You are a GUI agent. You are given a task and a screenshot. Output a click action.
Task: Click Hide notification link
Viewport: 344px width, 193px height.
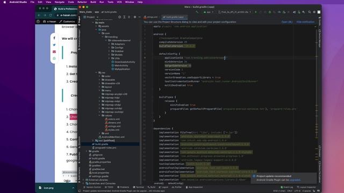tap(305, 22)
